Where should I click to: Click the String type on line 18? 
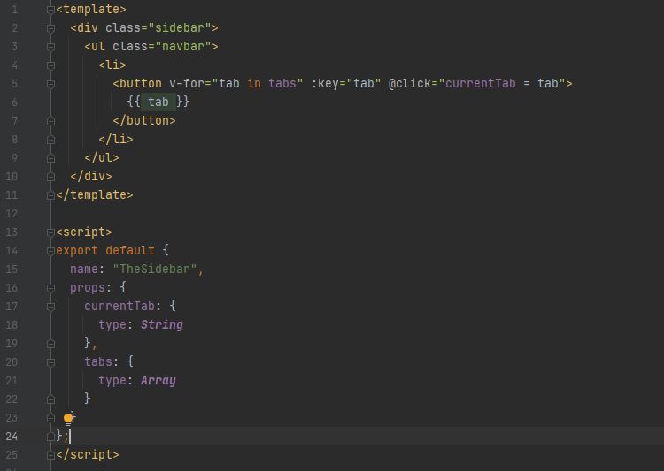[x=162, y=324]
